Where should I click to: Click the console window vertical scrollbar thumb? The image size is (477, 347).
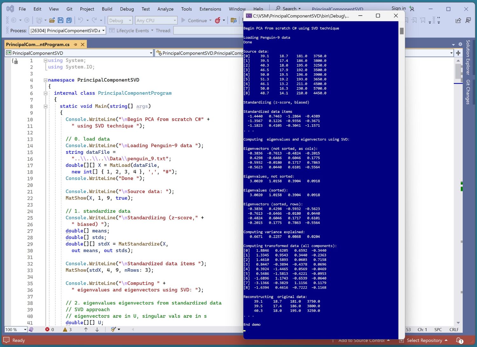pyautogui.click(x=402, y=31)
